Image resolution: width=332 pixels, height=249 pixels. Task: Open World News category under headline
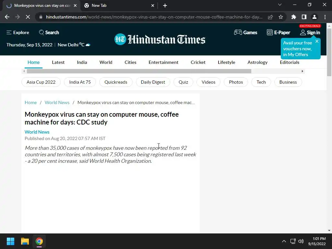coord(37,132)
